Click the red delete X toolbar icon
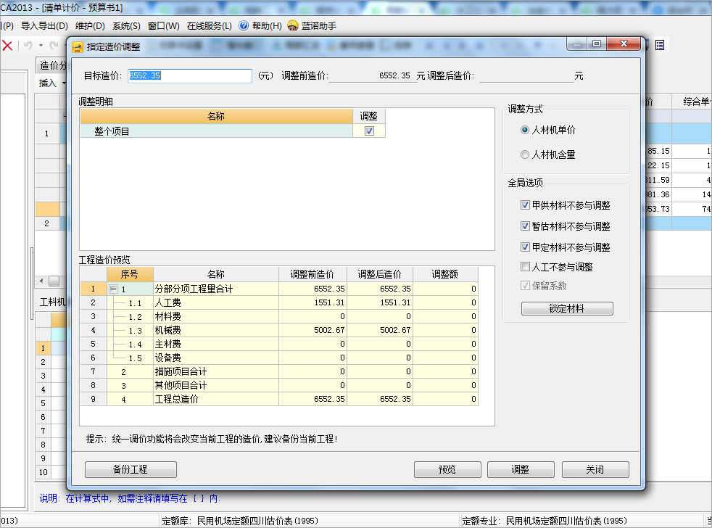Image resolution: width=712 pixels, height=528 pixels. point(7,46)
